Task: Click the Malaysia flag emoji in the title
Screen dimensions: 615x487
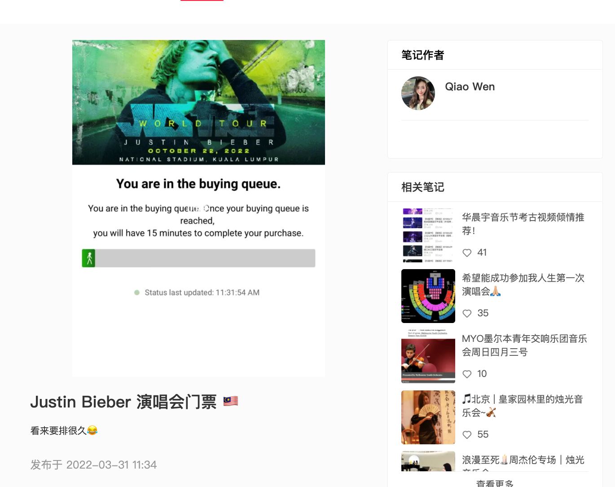Action: (231, 401)
